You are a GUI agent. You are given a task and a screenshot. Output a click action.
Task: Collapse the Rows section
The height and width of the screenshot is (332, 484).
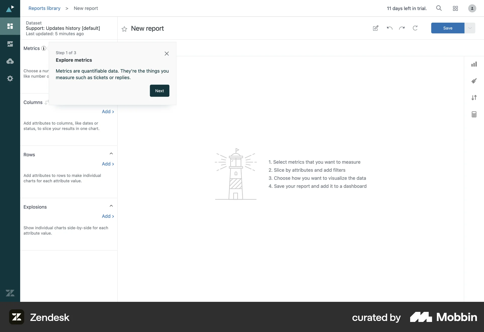pyautogui.click(x=111, y=153)
